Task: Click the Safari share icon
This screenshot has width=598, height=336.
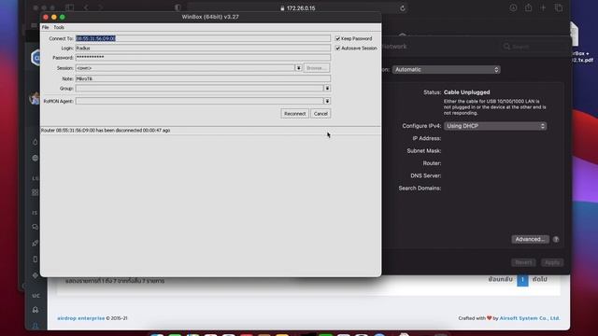Action: coord(528,7)
